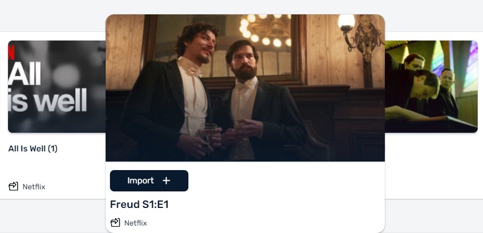This screenshot has width=483, height=233.
Task: Click the chandelier in the Freud preview image
Action: [x=265, y=30]
